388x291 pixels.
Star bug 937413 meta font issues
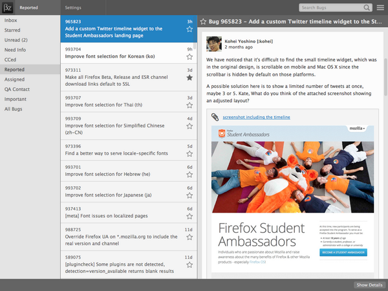pos(189,216)
